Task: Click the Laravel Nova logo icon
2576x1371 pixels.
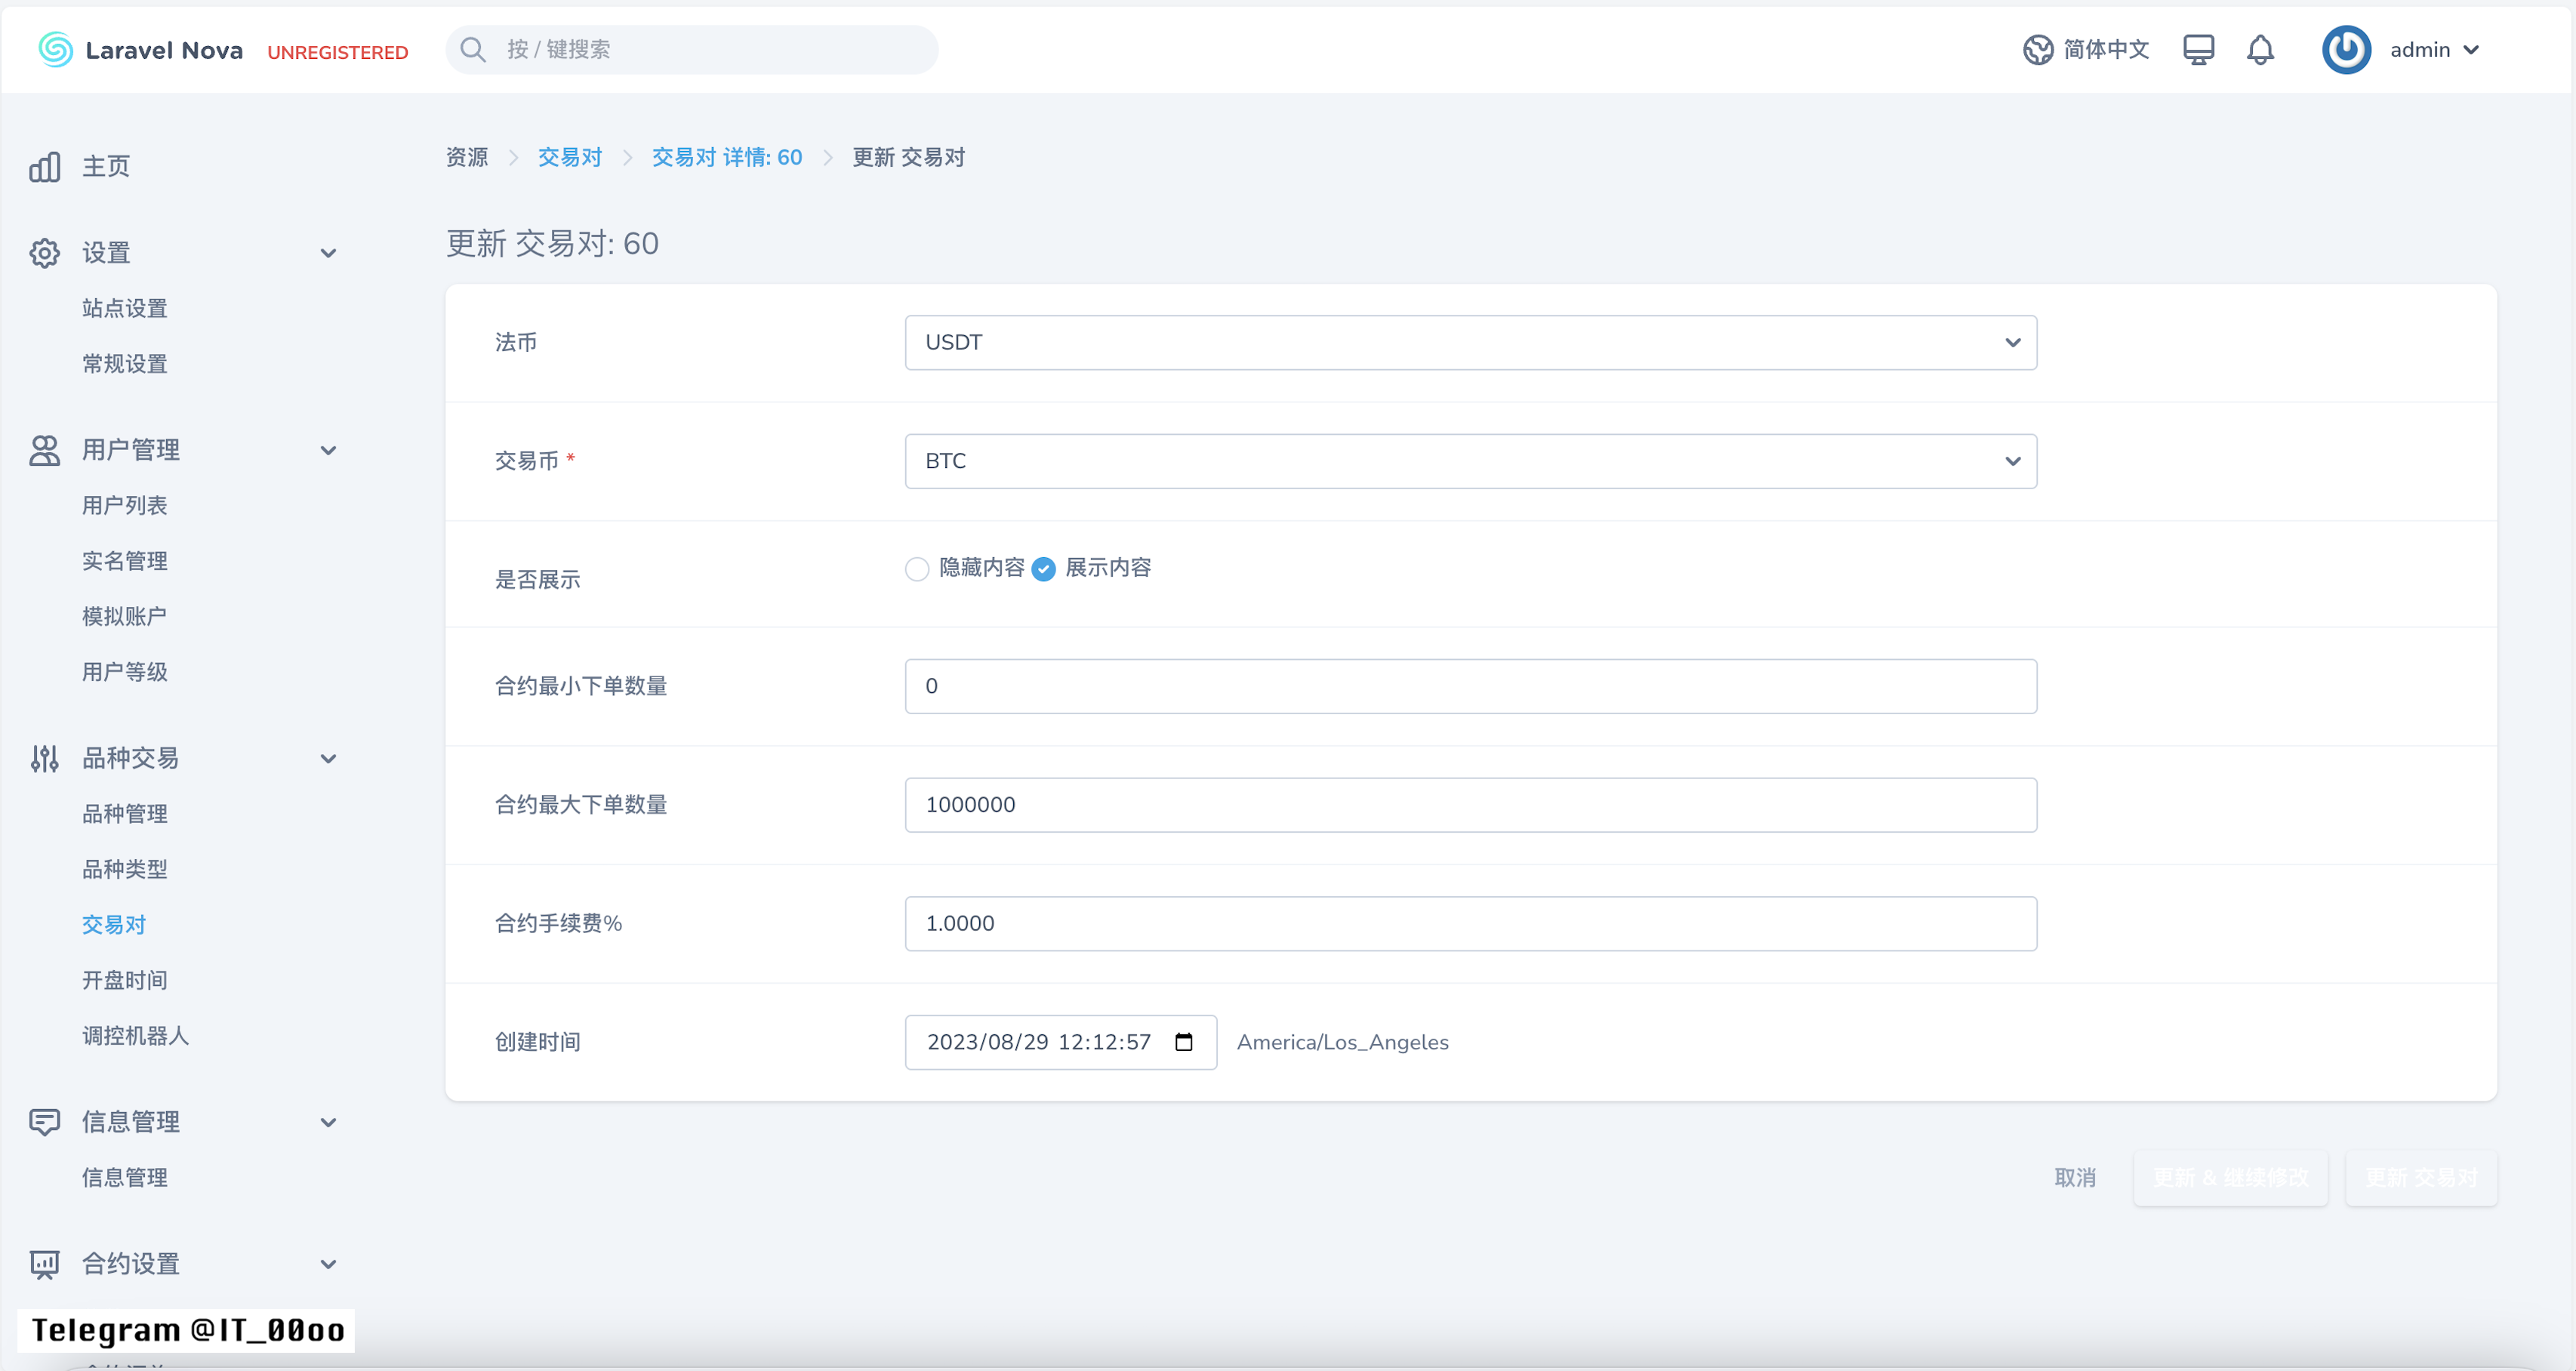Action: (55, 50)
